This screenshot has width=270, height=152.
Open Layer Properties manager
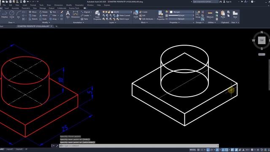pyautogui.click(x=97, y=15)
